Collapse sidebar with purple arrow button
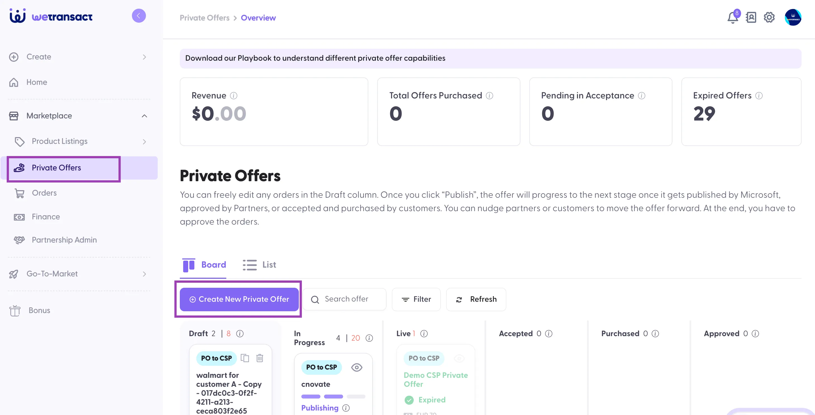The height and width of the screenshot is (415, 815). pyautogui.click(x=139, y=15)
